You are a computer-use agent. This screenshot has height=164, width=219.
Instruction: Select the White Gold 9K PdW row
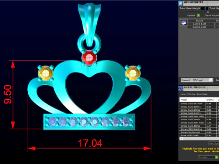(199, 103)
